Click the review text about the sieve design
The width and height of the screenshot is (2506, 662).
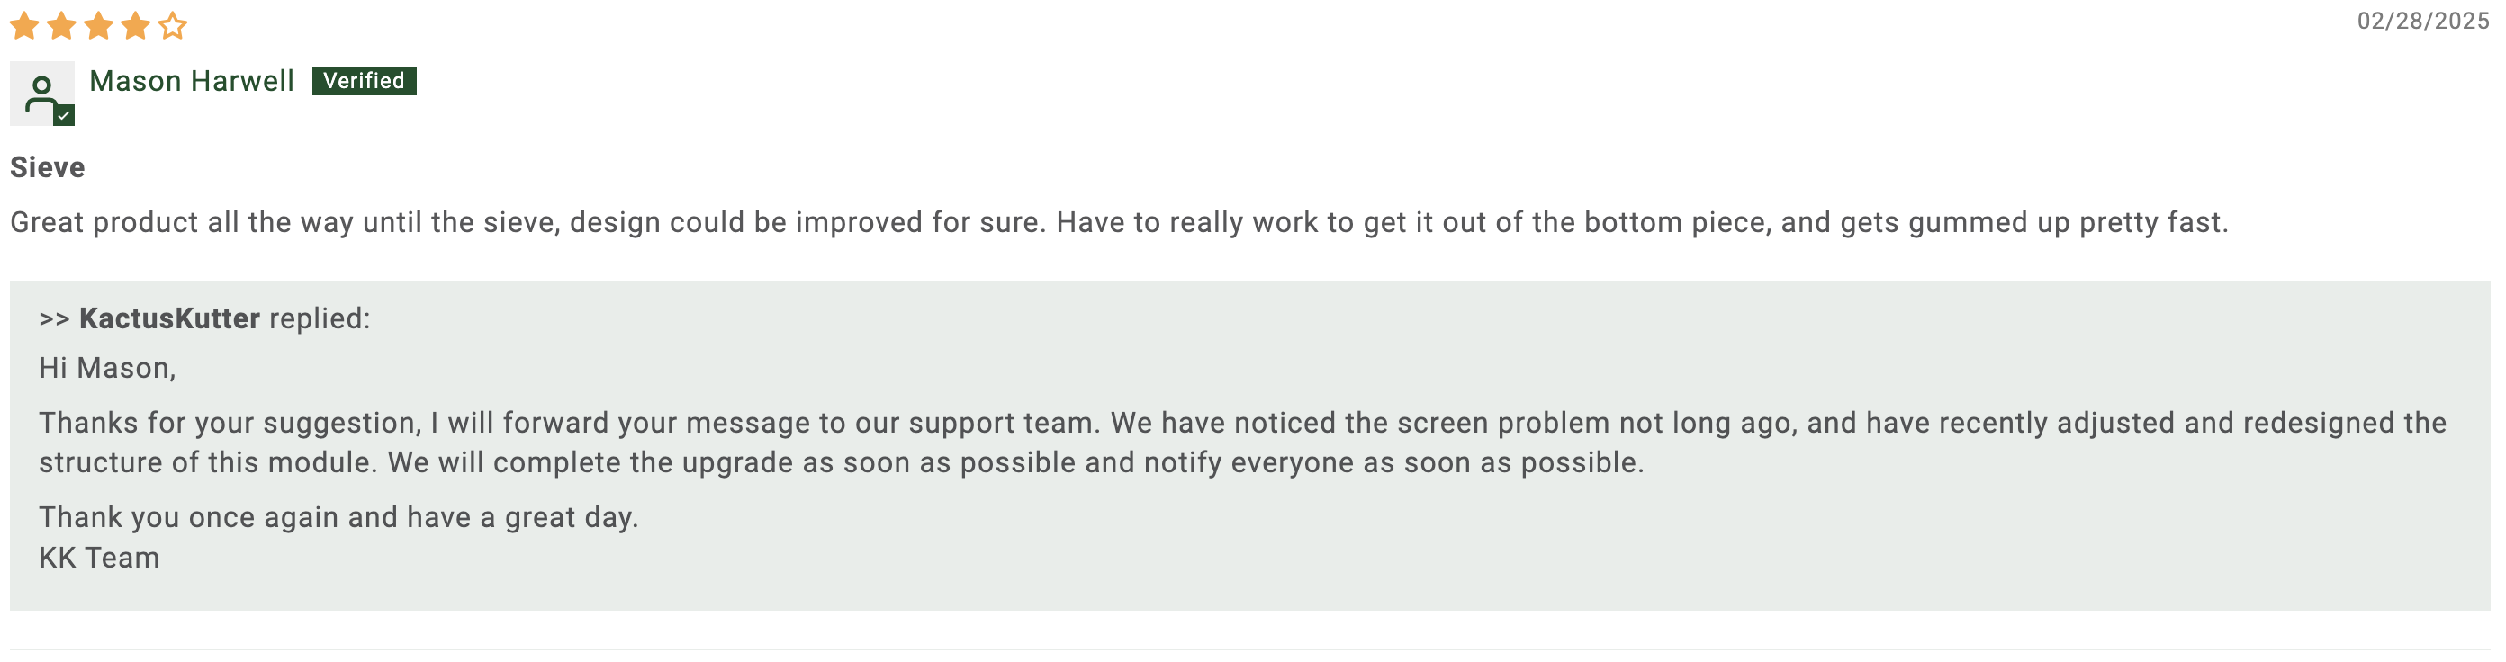tap(1119, 222)
